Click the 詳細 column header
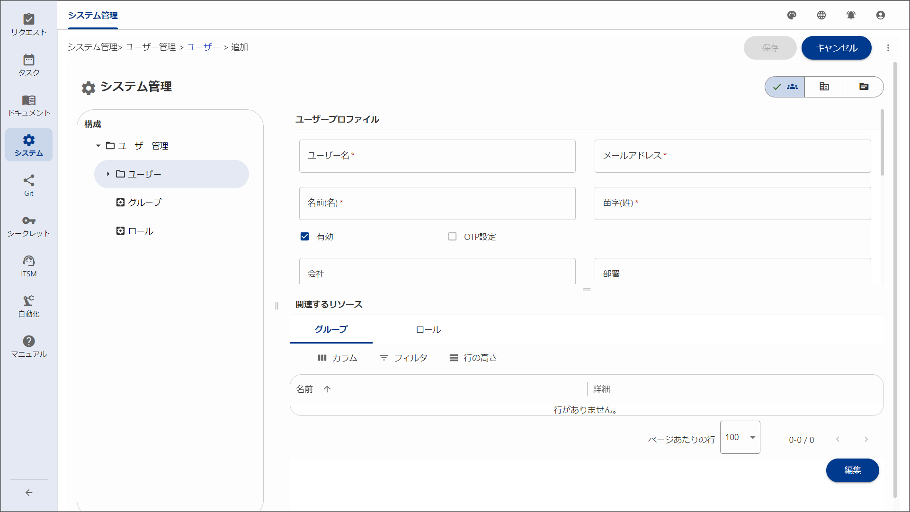The image size is (910, 512). coord(601,389)
